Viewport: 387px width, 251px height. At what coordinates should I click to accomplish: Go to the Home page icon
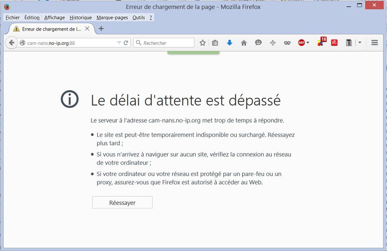click(244, 43)
